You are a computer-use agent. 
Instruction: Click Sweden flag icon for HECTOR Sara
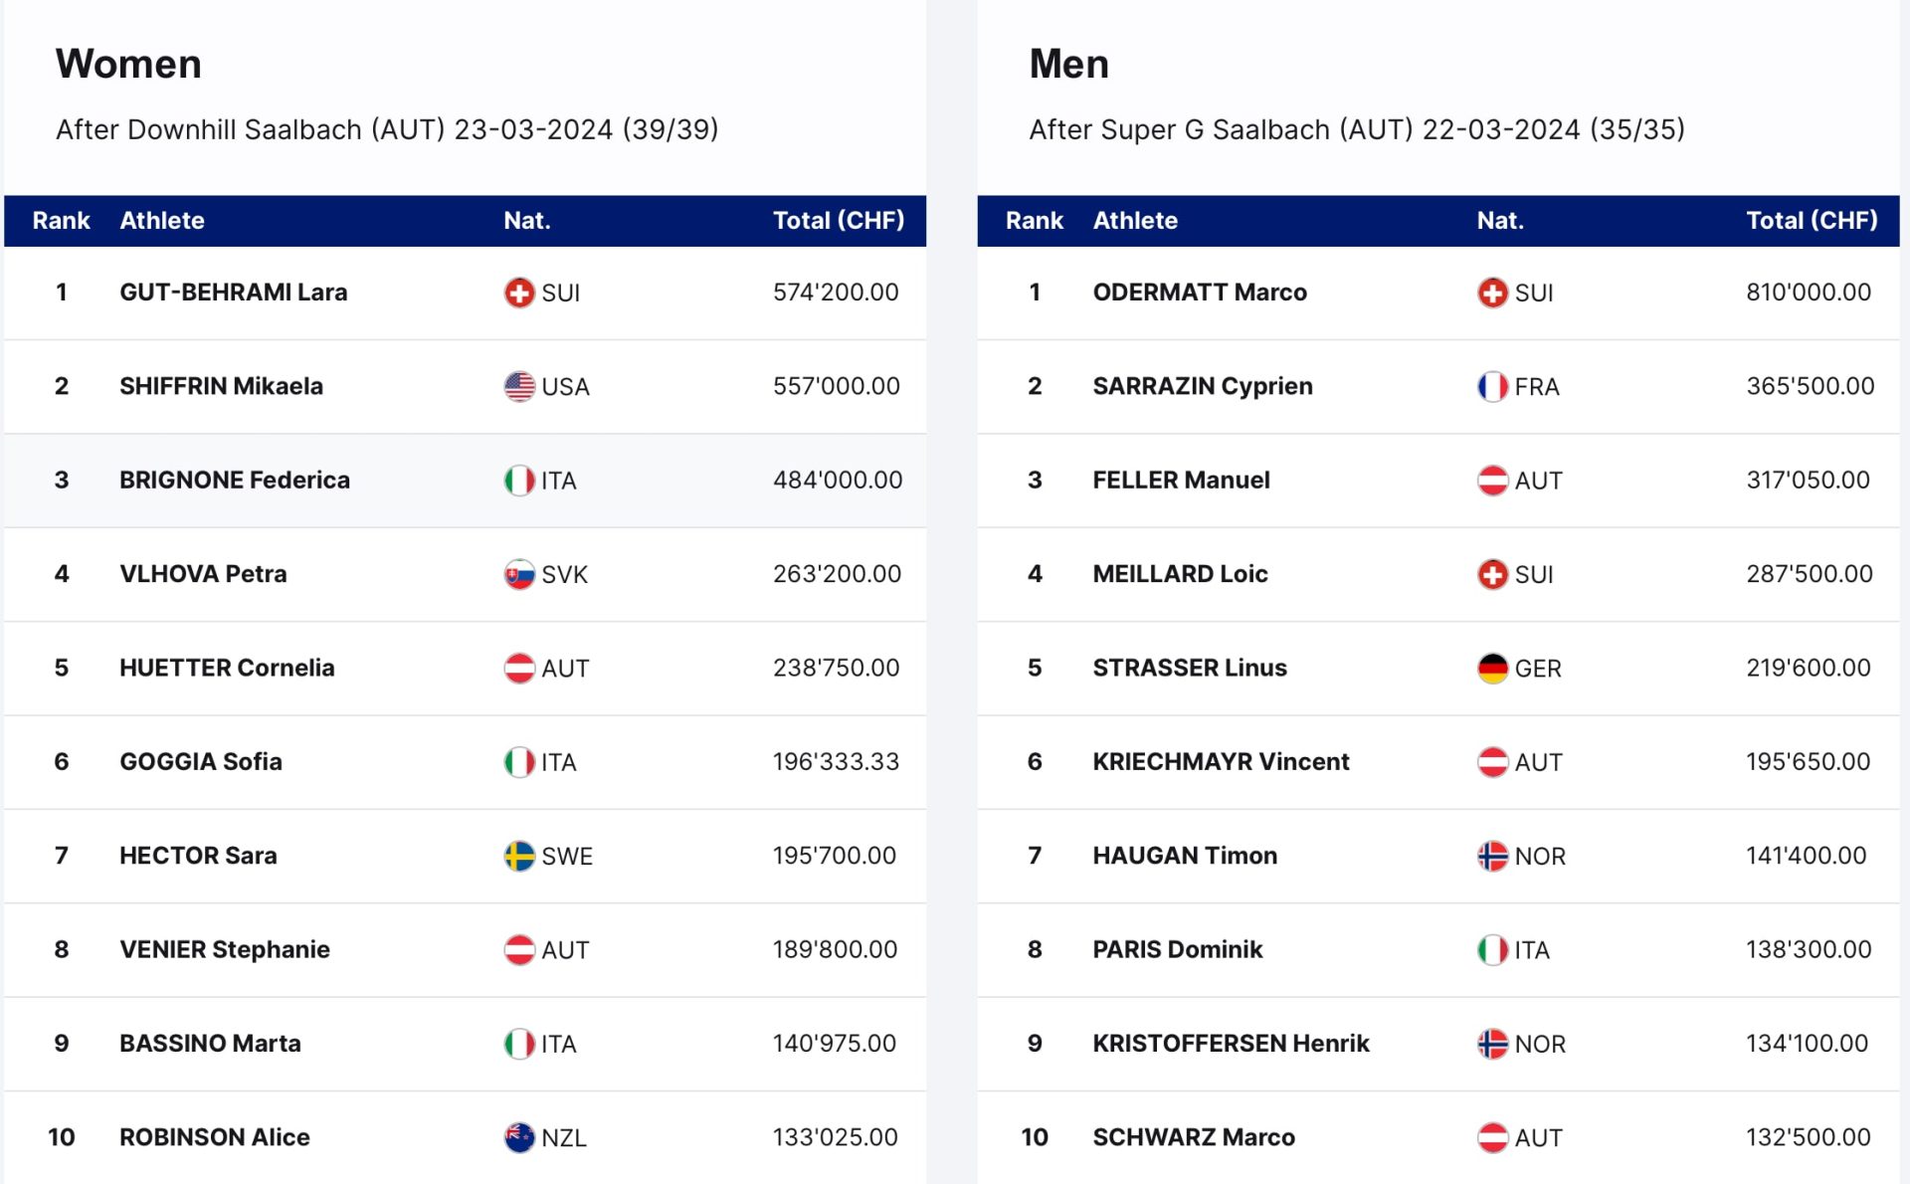click(x=519, y=856)
